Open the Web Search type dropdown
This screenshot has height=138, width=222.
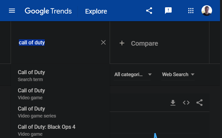tap(178, 74)
